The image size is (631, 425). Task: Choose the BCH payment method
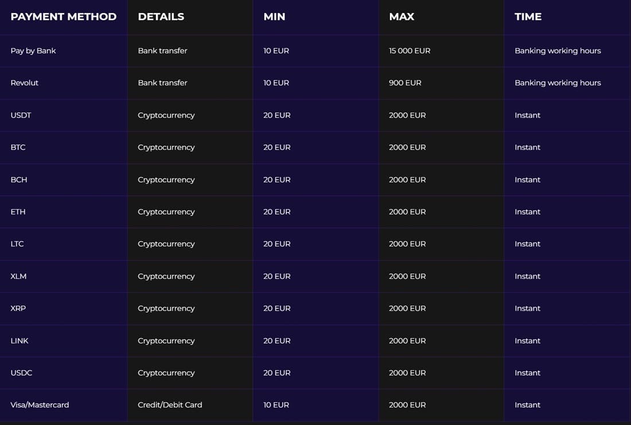point(19,179)
